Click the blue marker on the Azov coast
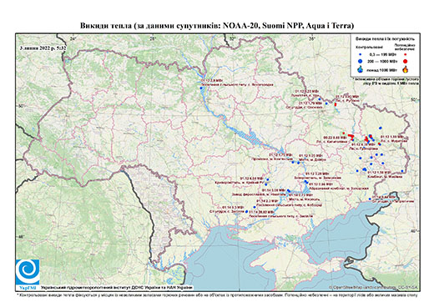This screenshot has height=307, width=434. pyautogui.click(x=370, y=199)
